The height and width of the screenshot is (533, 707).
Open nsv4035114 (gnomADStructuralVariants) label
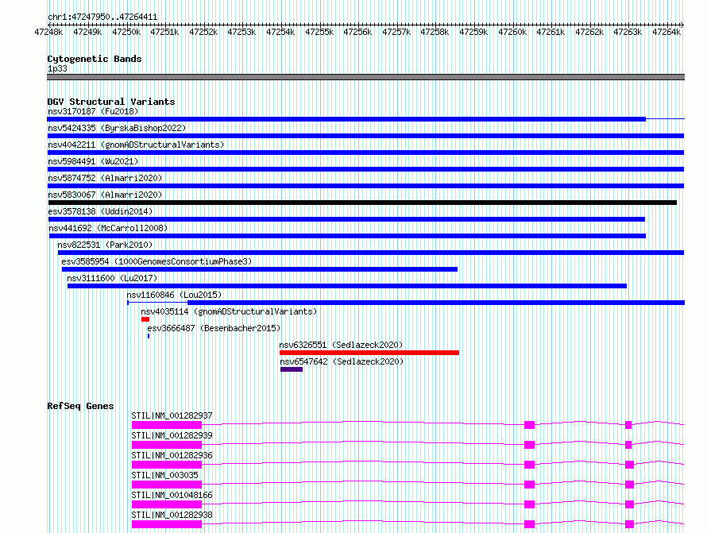coord(229,311)
